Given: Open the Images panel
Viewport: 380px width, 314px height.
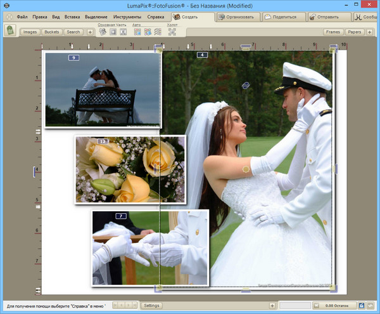Looking at the screenshot, I should click(30, 32).
